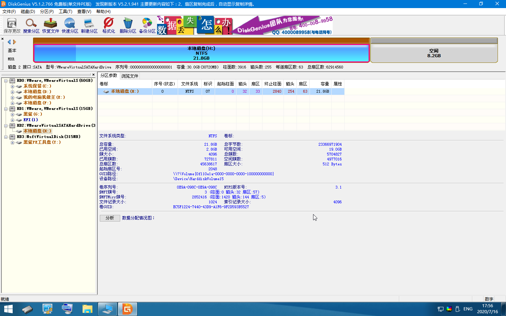Select the 本地磁盘(H:) NTFS partition bar
Screen dimensions: 506x316
point(201,53)
